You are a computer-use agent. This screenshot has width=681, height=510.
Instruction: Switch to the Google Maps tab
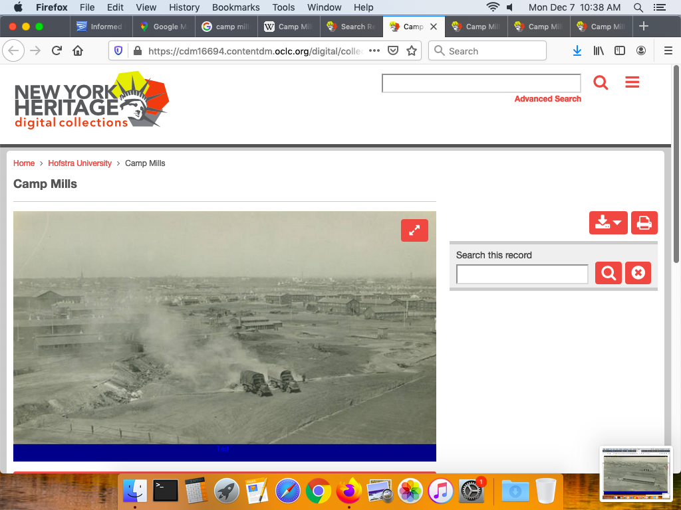164,27
